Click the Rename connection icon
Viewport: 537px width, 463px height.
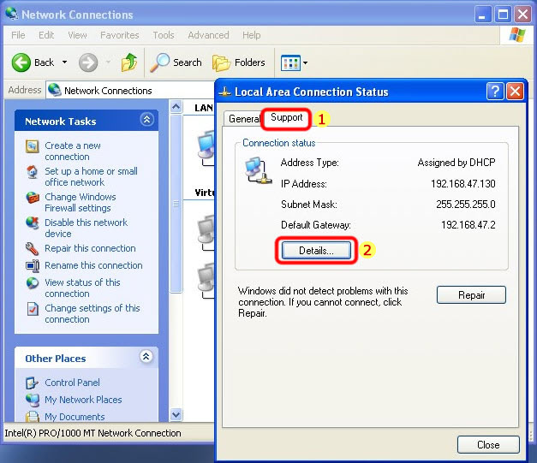pyautogui.click(x=33, y=265)
